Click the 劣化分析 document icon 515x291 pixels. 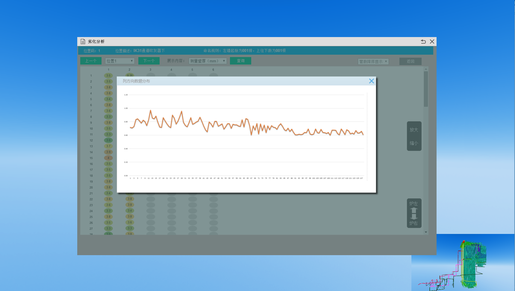(x=83, y=42)
